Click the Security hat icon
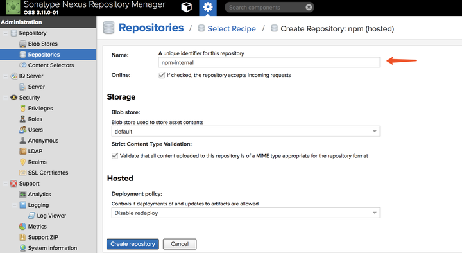Image resolution: width=462 pixels, height=253 pixels. click(x=14, y=98)
